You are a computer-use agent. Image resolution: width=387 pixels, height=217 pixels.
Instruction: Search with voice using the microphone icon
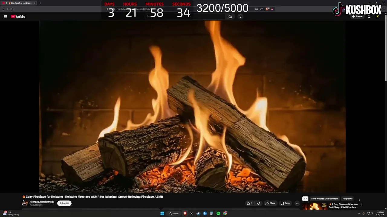240,17
